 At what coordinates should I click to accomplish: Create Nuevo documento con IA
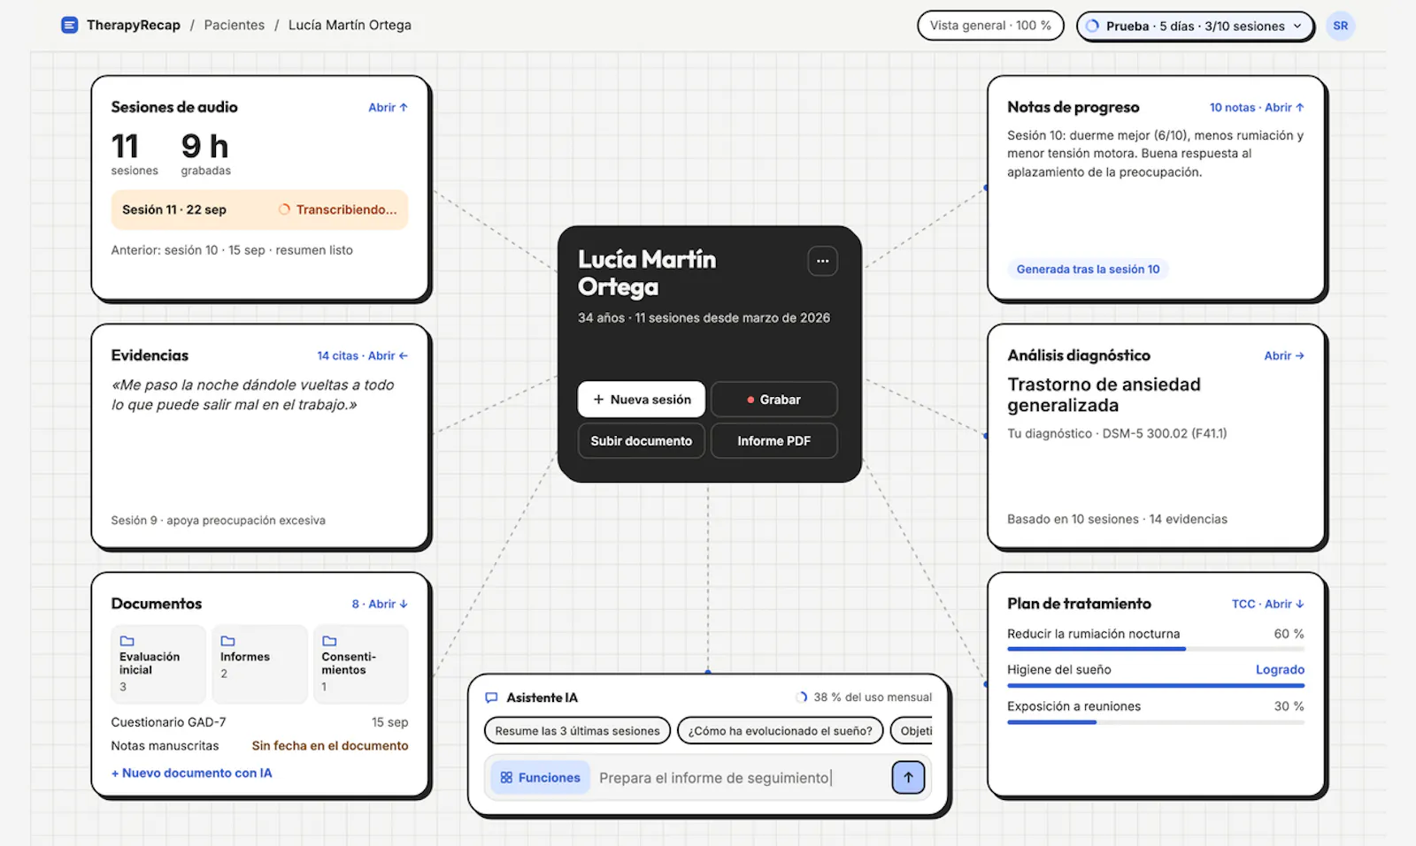(192, 773)
